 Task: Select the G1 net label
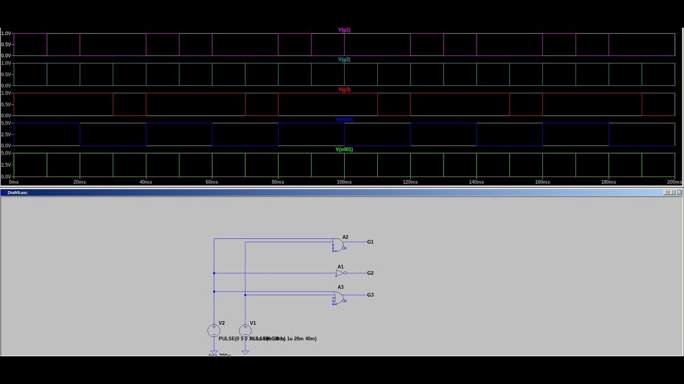[x=370, y=242]
